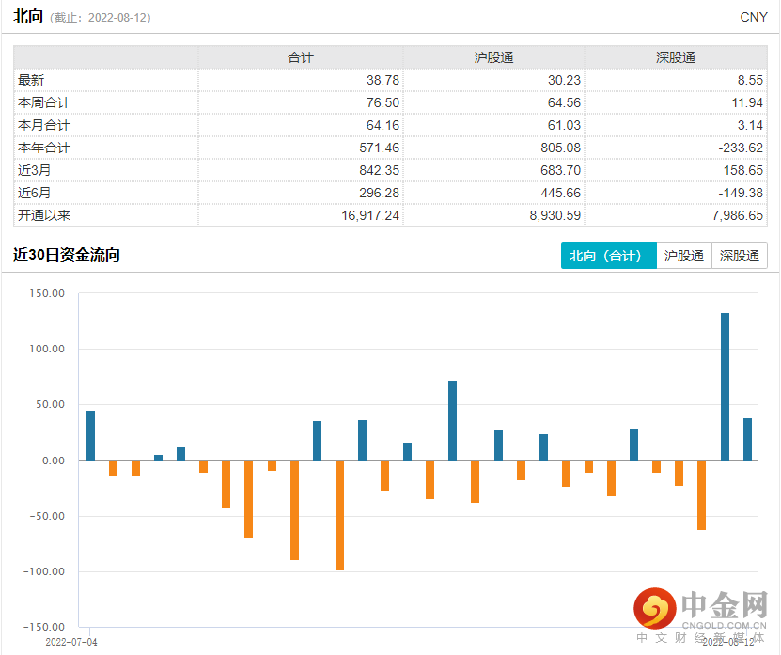Click the 沪股通 table column header
781x655 pixels.
(493, 58)
